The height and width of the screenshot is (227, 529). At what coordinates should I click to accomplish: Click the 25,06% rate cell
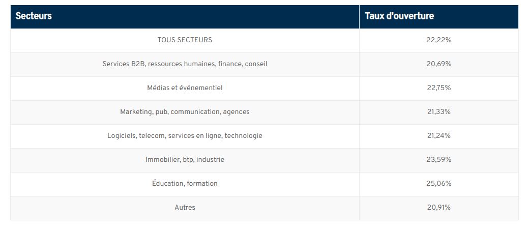[438, 183]
